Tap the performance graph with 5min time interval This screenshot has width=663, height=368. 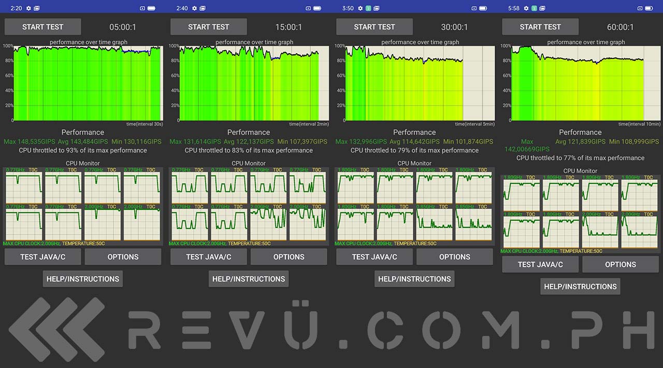tap(420, 83)
